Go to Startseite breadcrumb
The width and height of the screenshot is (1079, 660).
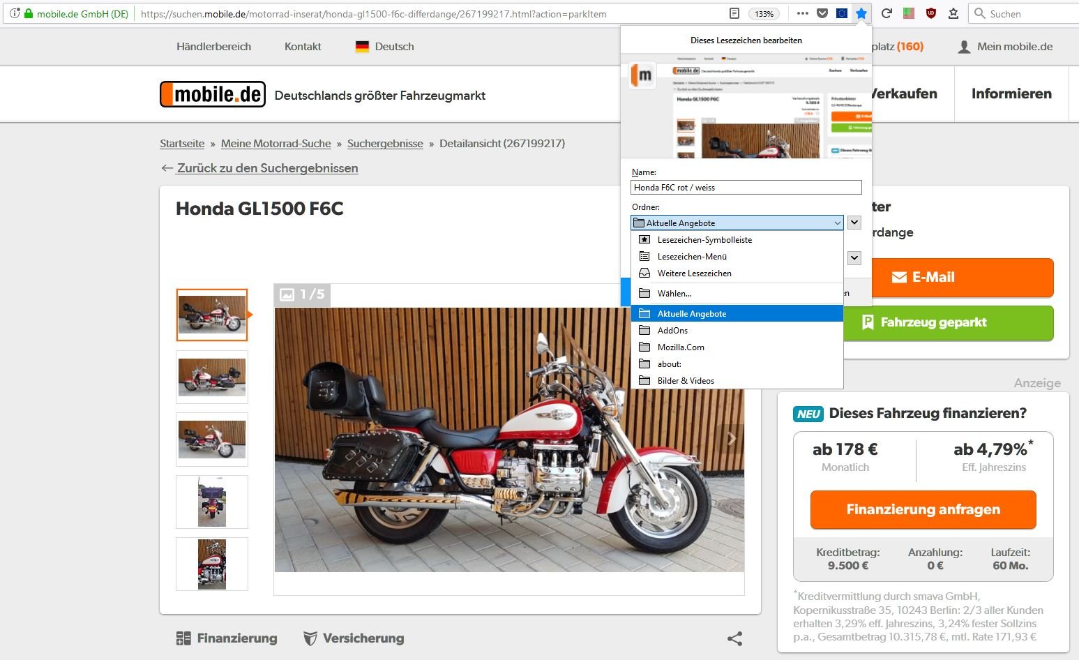[182, 144]
